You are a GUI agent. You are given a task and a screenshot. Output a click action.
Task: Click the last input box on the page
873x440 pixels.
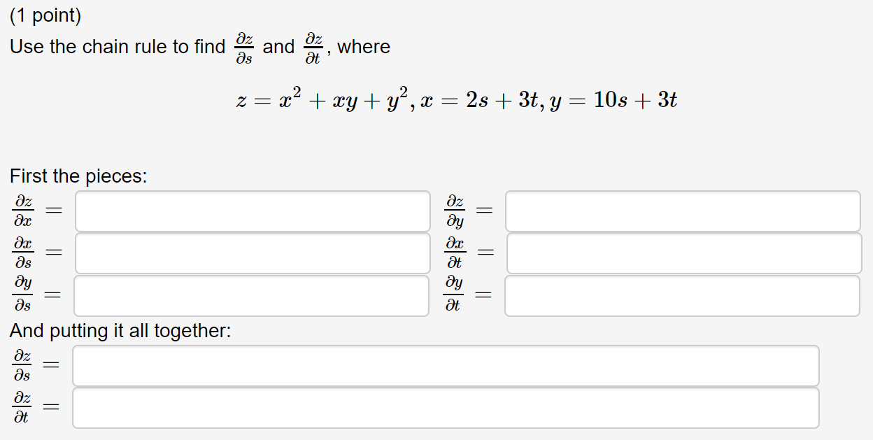point(446,407)
